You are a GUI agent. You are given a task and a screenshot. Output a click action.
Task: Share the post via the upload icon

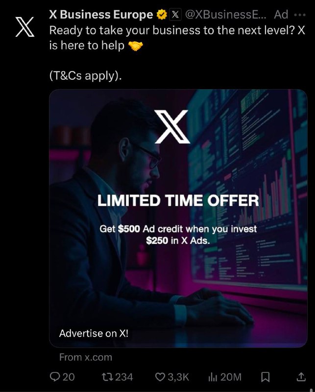coord(301,377)
